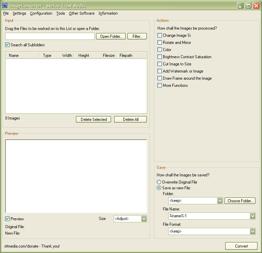The width and height of the screenshot is (262, 253).
Task: Expand the Folder dropdown list
Action: click(x=220, y=201)
